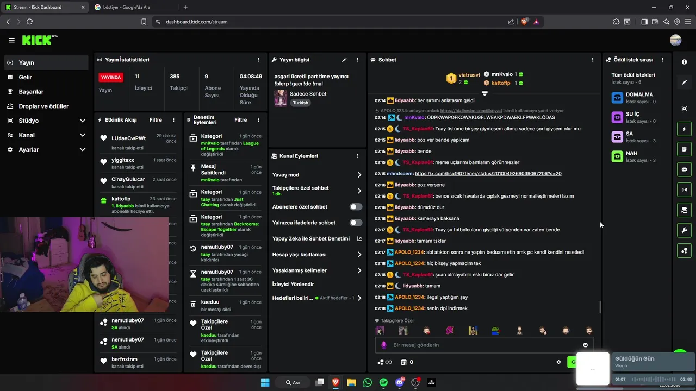The height and width of the screenshot is (391, 696).
Task: Click the chat scrollbar
Action: click(x=600, y=307)
